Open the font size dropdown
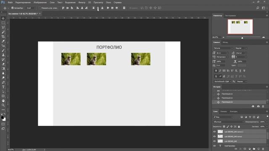This screenshot has height=151, width=269. click(227, 53)
